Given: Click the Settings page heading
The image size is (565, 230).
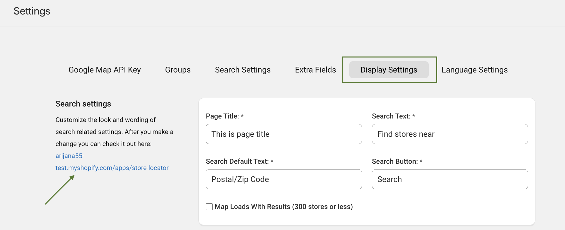Looking at the screenshot, I should (32, 11).
